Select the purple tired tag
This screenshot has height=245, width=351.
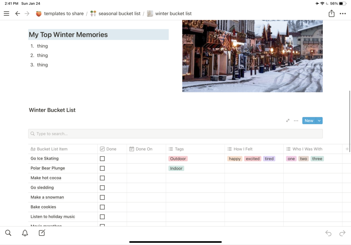[x=269, y=159]
